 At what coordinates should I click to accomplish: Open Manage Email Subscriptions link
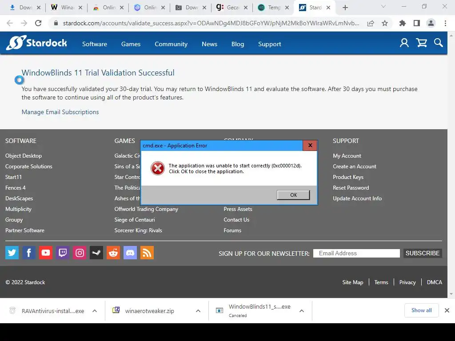60,112
